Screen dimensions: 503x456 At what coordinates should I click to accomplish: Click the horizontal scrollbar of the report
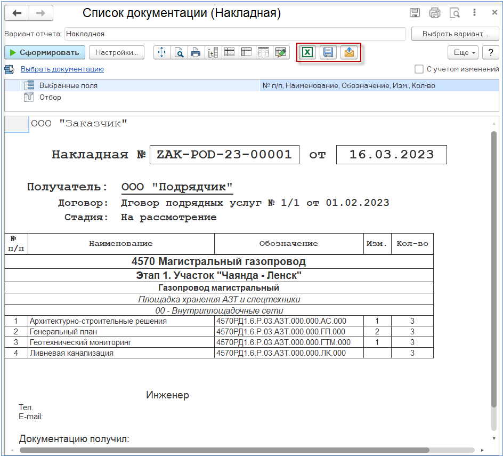(x=224, y=450)
